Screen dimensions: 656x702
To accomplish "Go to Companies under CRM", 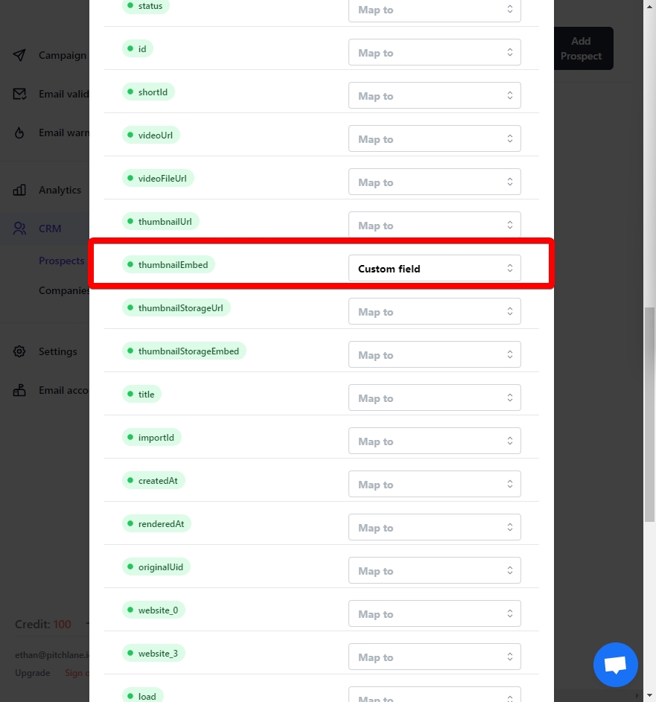I will 64,290.
